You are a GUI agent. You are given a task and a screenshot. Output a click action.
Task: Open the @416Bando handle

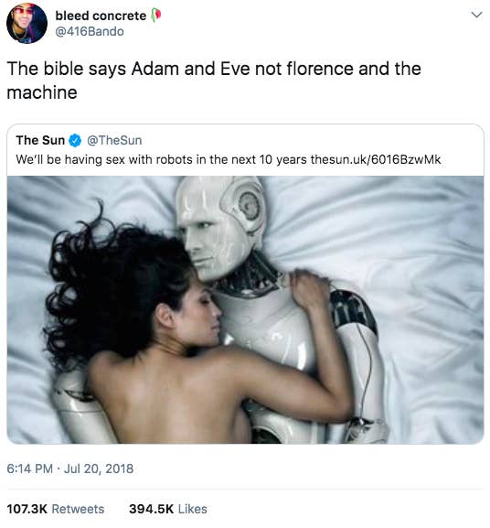(89, 32)
